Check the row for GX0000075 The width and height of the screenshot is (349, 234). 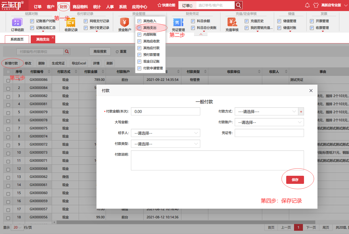(x=8, y=129)
